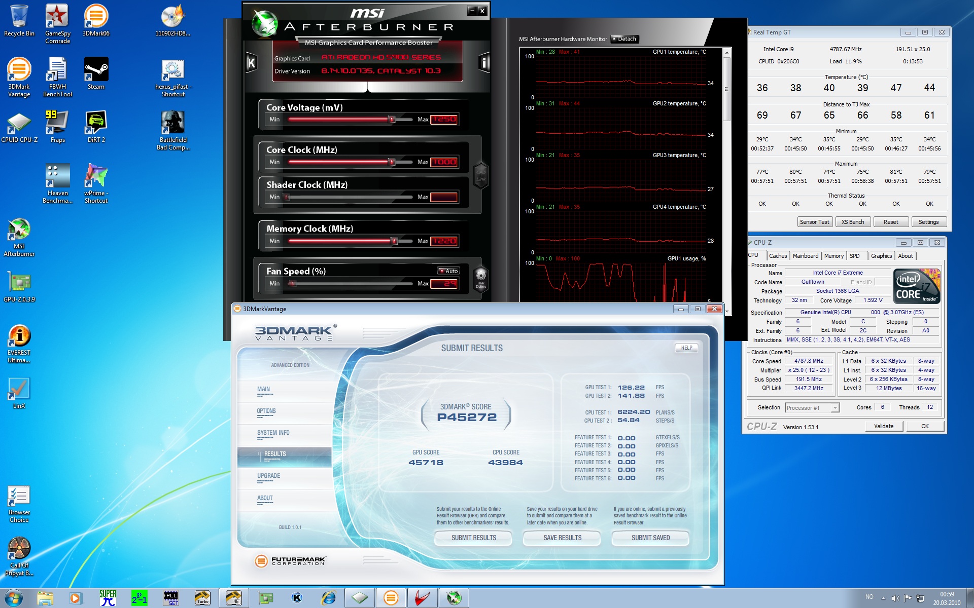Open the hexus_pifast shortcut
Viewport: 974px width, 608px height.
pyautogui.click(x=173, y=77)
